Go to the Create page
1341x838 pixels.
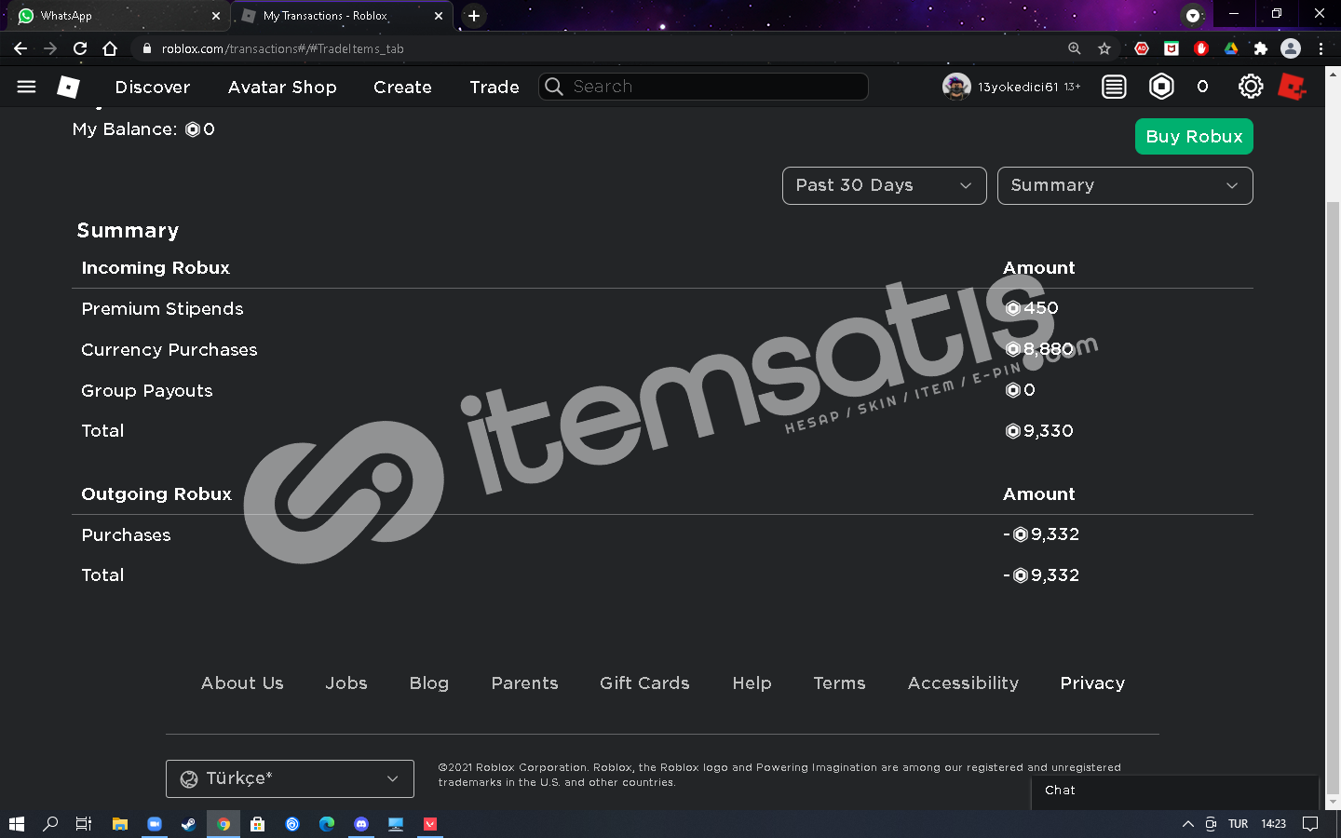pyautogui.click(x=402, y=87)
